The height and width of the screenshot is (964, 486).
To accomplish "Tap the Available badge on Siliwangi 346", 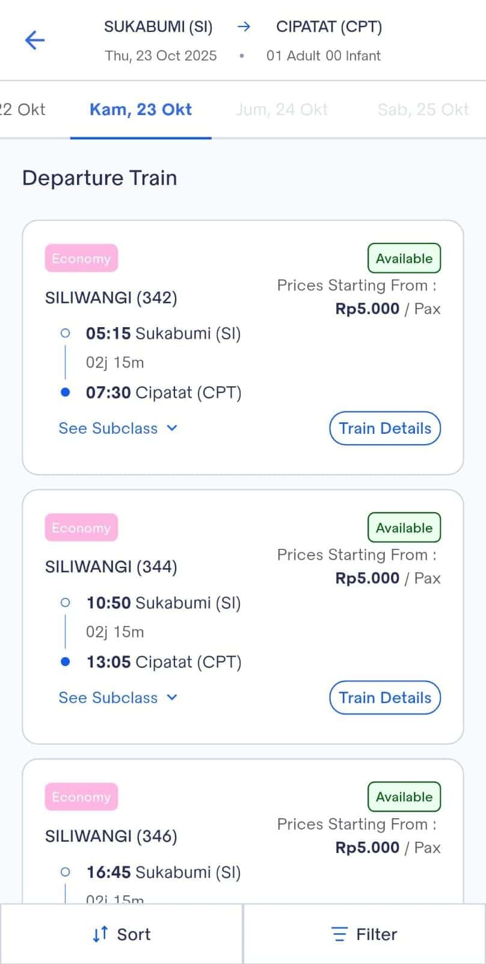I will [404, 797].
